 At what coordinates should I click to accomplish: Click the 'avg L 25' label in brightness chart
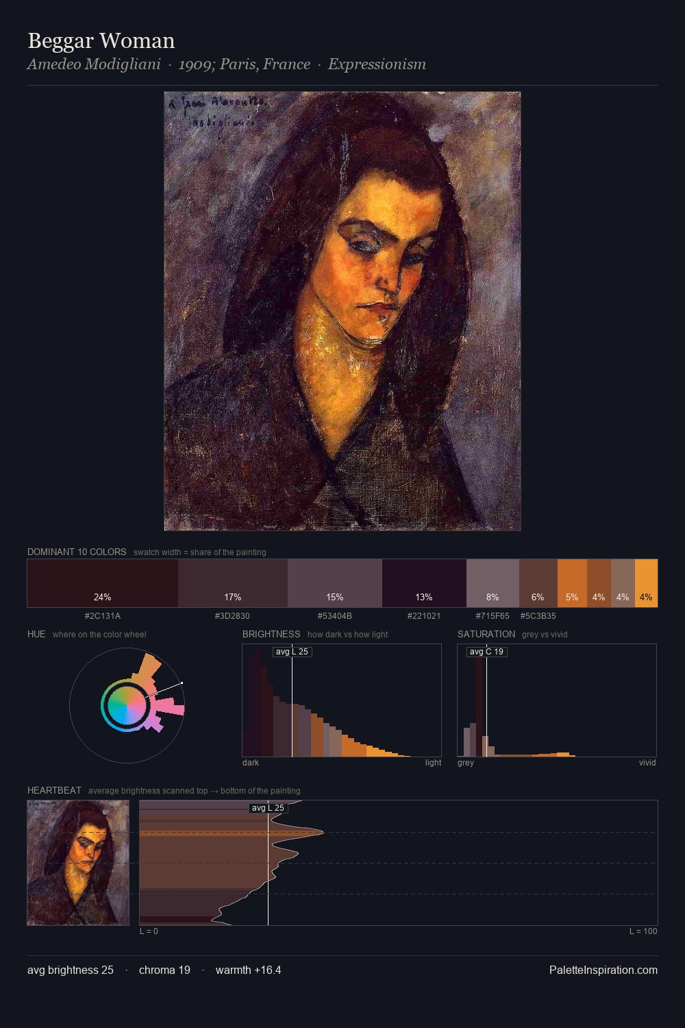coord(292,652)
